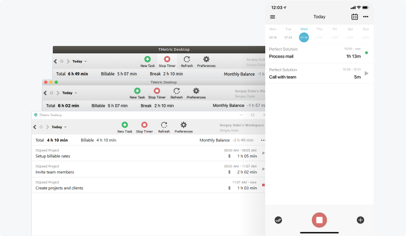Image resolution: width=406 pixels, height=236 pixels.
Task: Expand the Today dropdown in Windows window
Action: (x=59, y=127)
